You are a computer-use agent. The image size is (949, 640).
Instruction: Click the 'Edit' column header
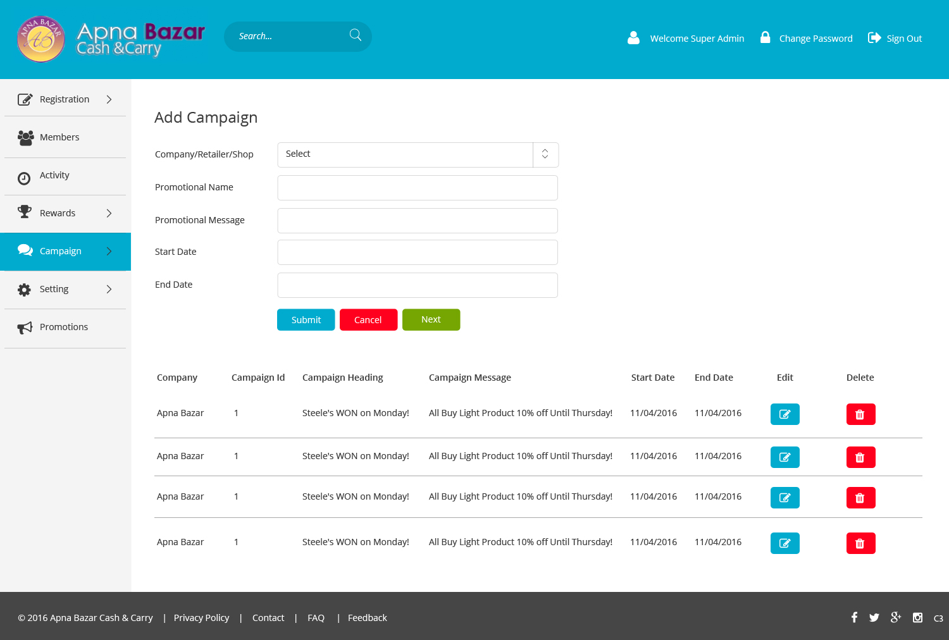point(785,378)
